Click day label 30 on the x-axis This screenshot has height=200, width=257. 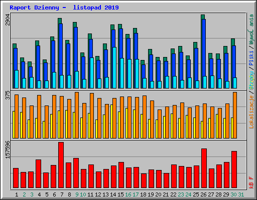(233, 194)
